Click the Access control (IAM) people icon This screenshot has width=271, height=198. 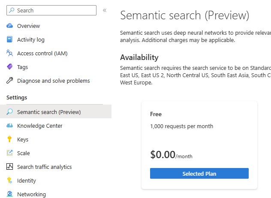tap(10, 54)
